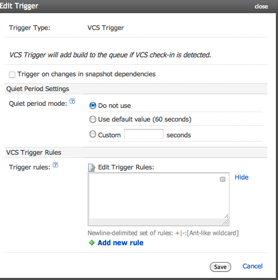The width and height of the screenshot is (278, 280).
Task: Click the Edit Trigger dialog title bar
Action: click(138, 6)
